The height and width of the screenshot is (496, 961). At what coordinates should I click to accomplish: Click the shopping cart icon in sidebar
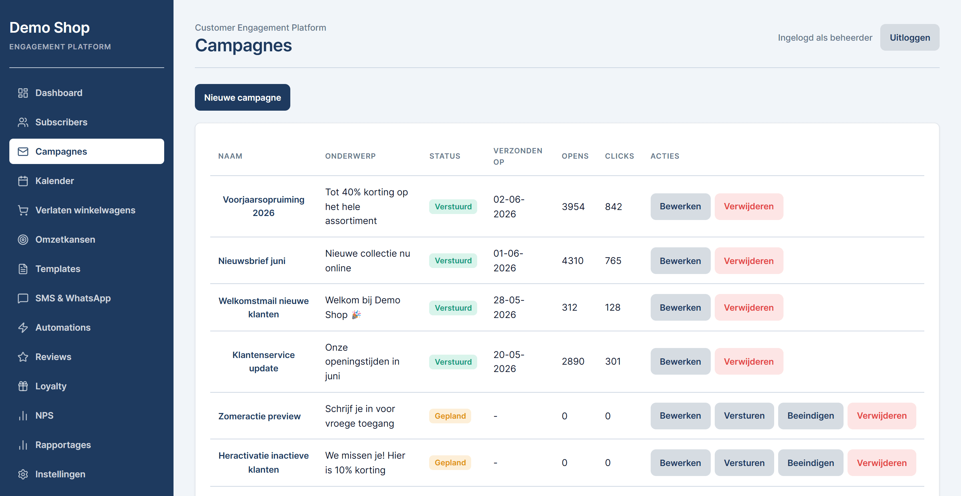coord(23,210)
